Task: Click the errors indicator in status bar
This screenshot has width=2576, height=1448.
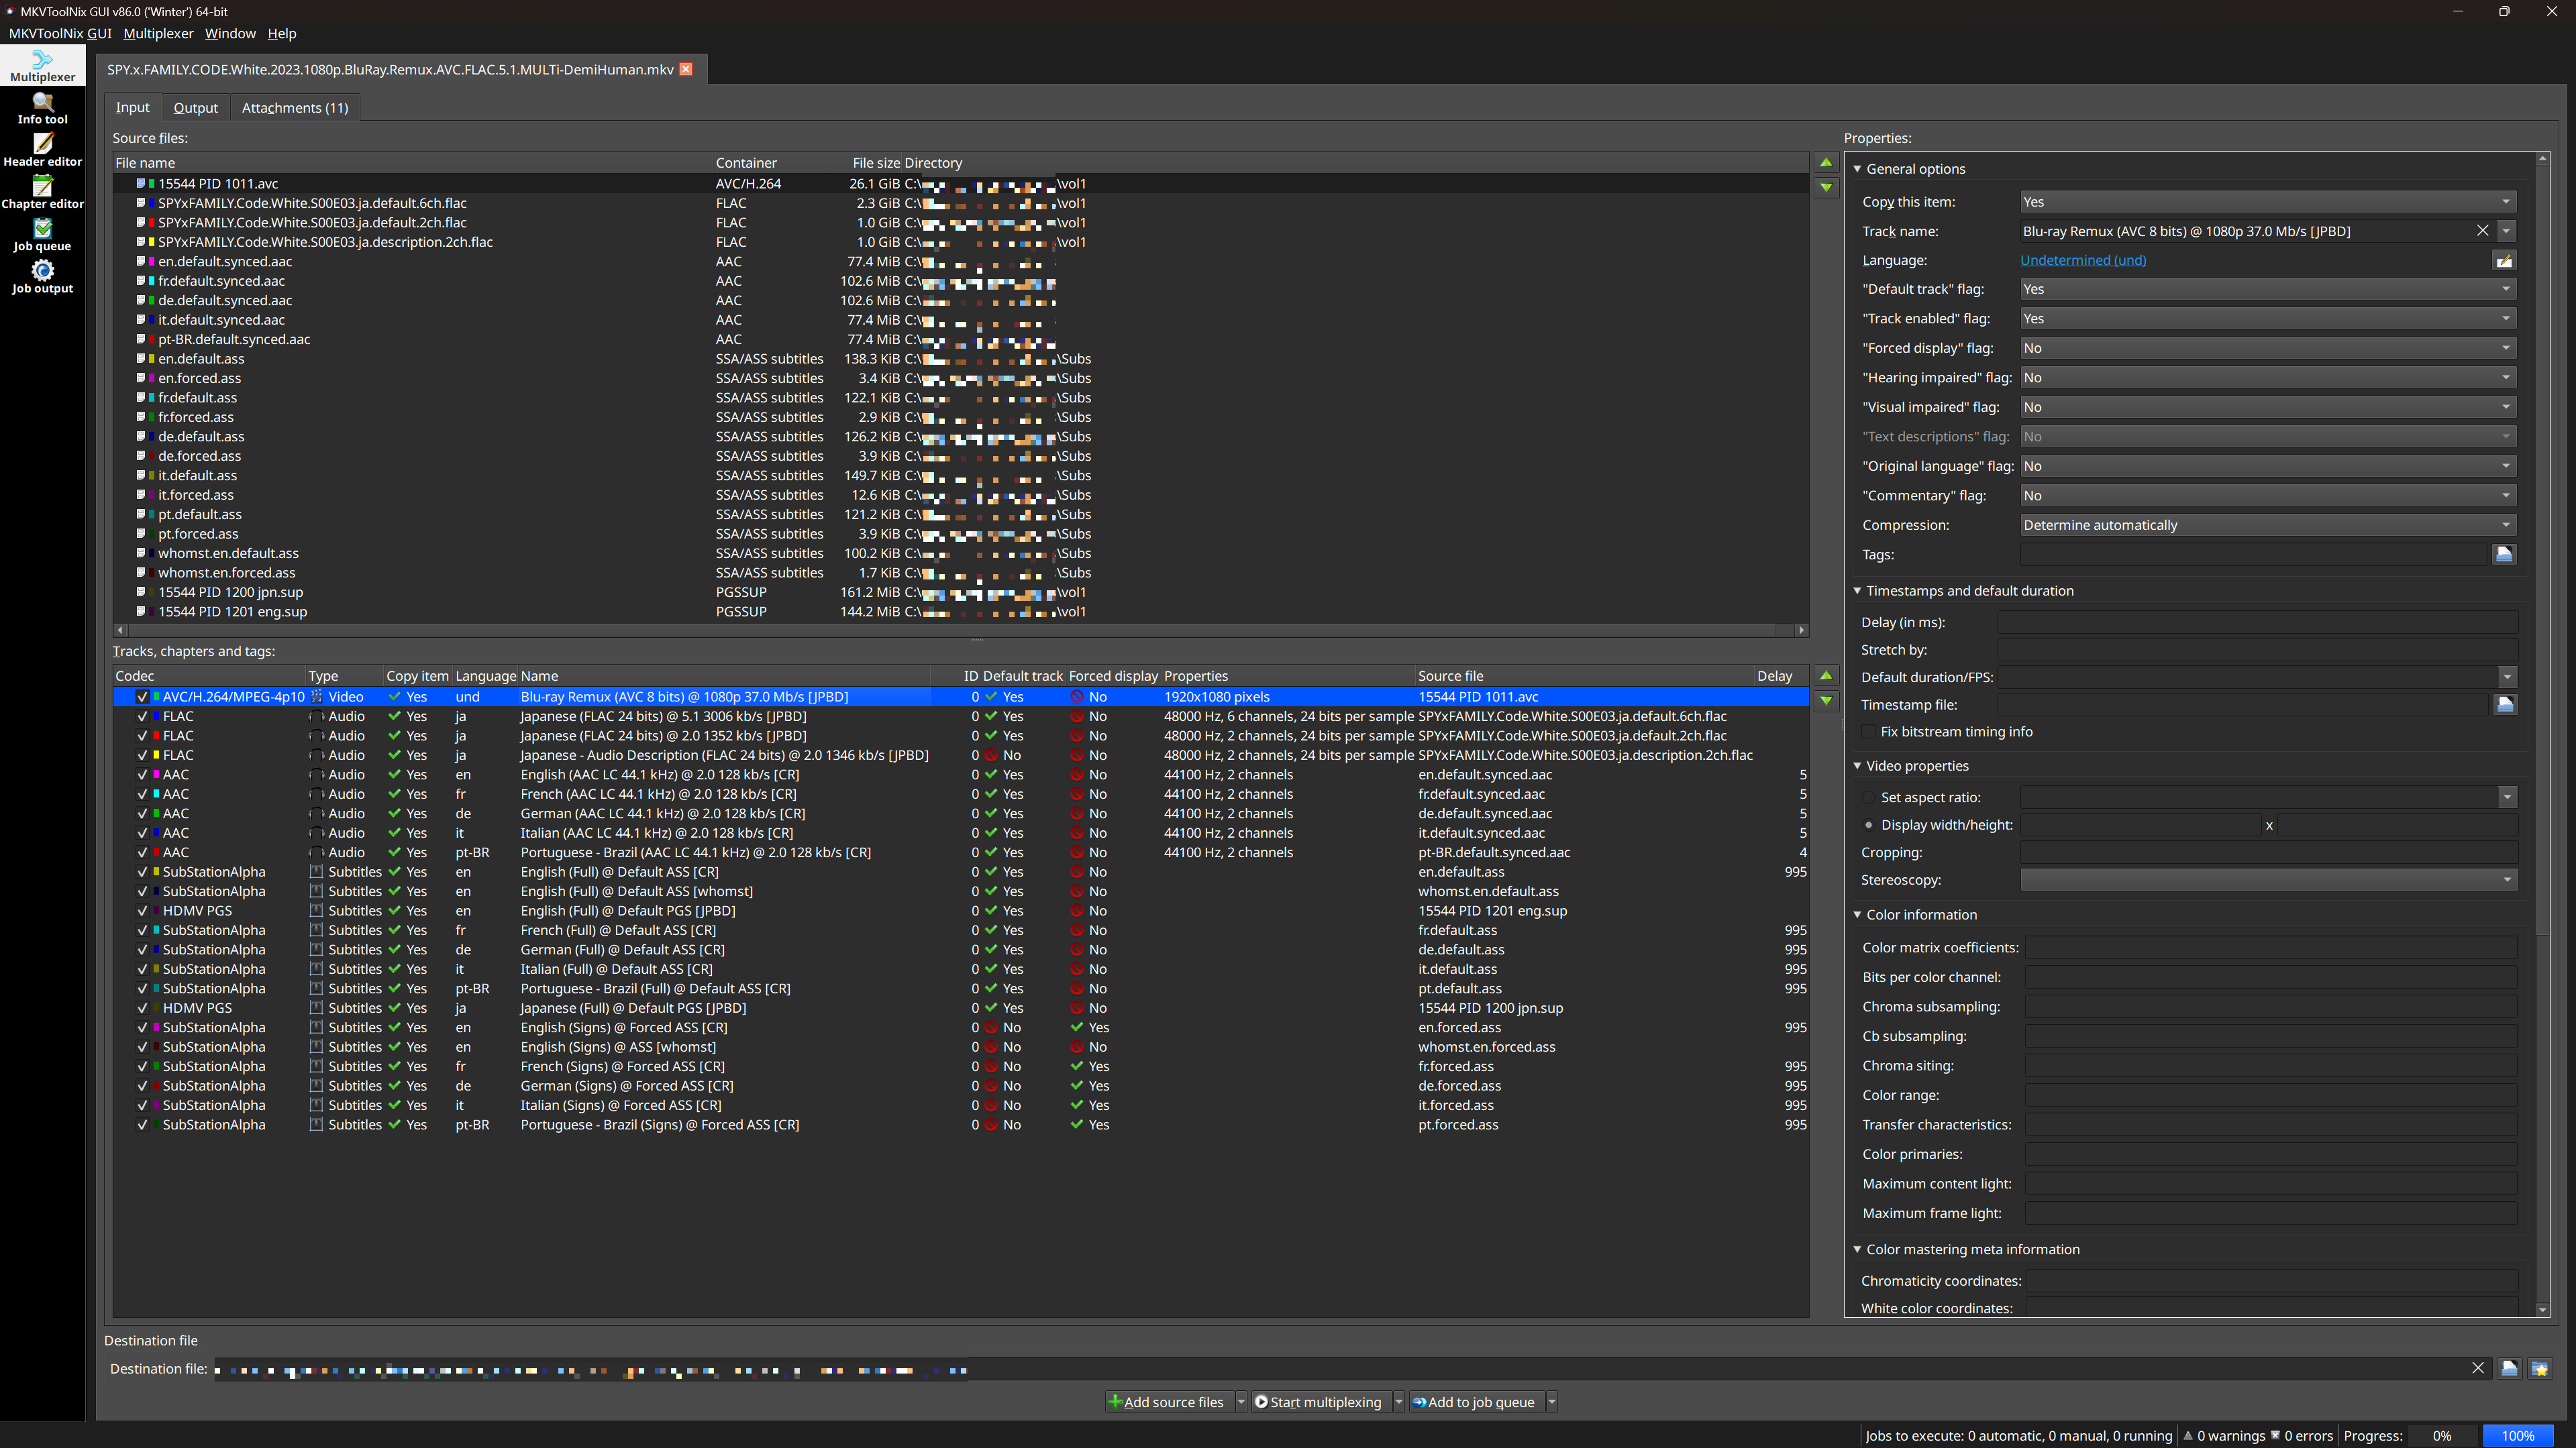Action: pyautogui.click(x=2302, y=1436)
